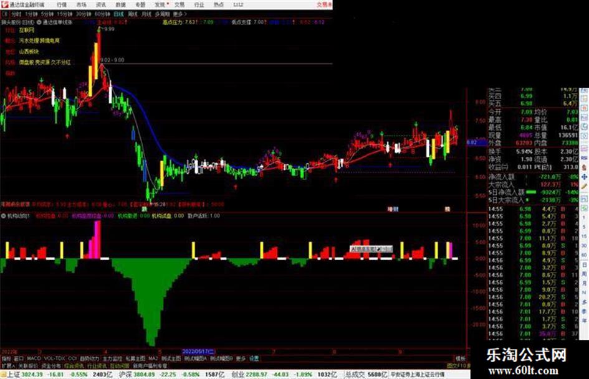The width and height of the screenshot is (589, 379).
Task: Select the 主力监控 indicator tab
Action: coord(112,358)
